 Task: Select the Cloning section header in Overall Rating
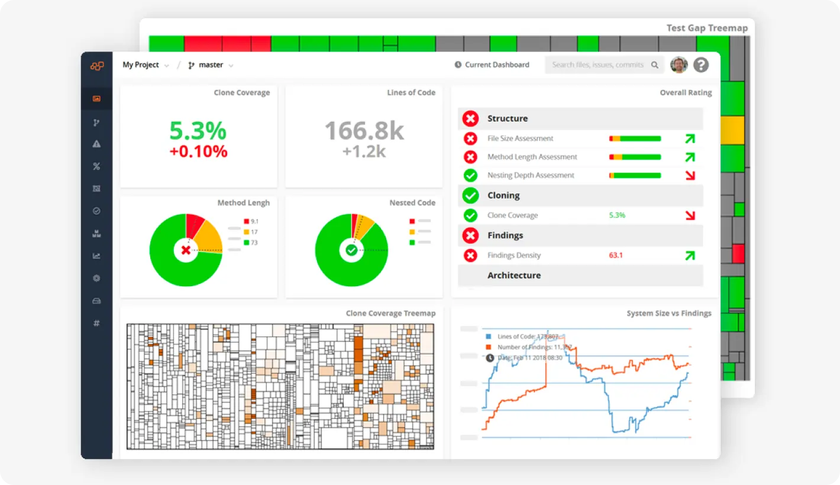click(503, 195)
